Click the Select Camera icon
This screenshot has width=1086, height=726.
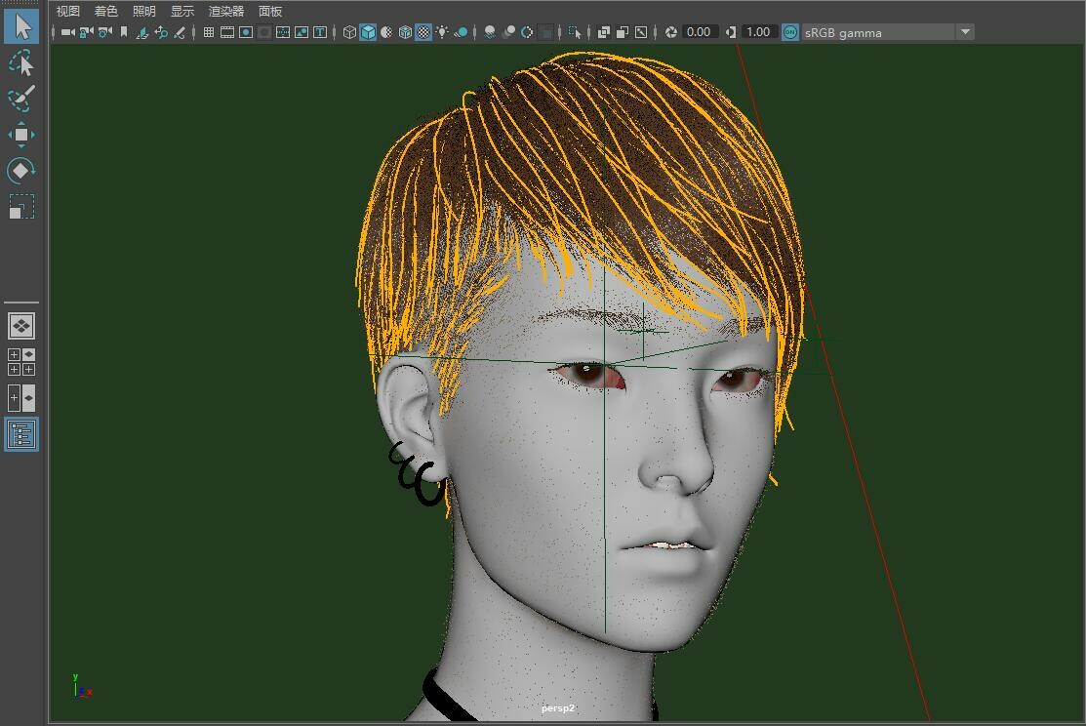[68, 32]
